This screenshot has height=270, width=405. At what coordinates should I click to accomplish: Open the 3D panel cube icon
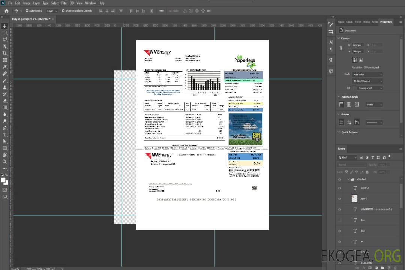[x=331, y=71]
